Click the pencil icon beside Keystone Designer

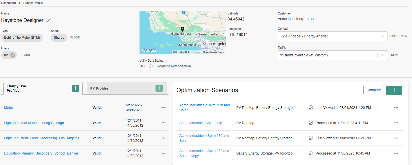tap(48, 21)
